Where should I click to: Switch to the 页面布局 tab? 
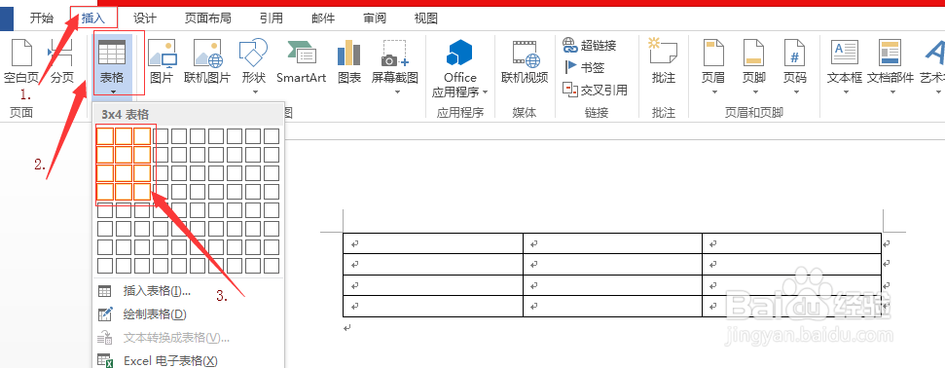208,18
